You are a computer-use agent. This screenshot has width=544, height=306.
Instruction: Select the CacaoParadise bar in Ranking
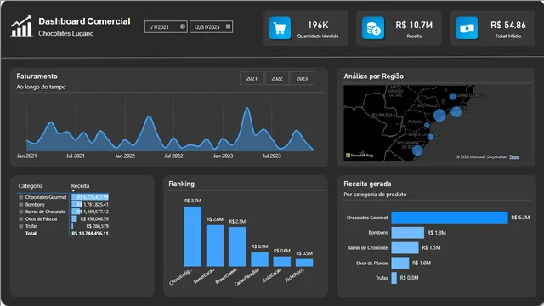tap(259, 259)
